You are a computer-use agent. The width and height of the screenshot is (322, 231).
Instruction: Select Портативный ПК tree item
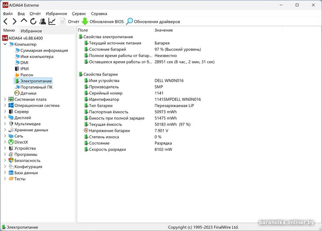tap(36, 87)
